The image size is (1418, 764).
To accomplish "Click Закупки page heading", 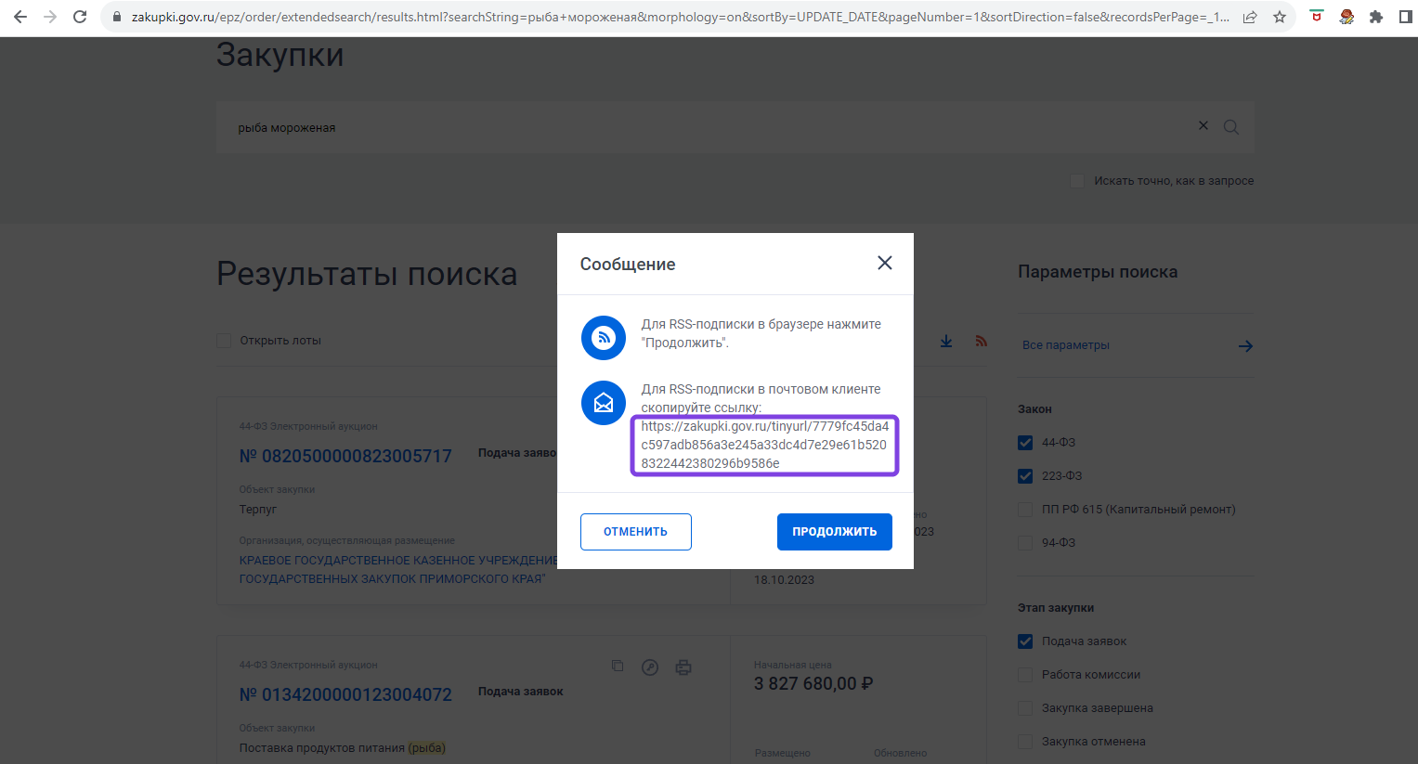I will [x=280, y=55].
